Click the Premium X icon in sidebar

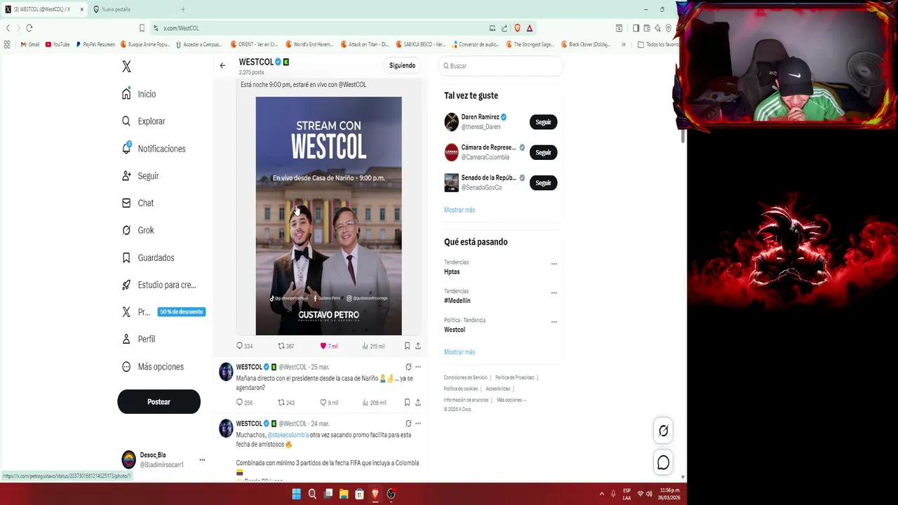(x=126, y=312)
